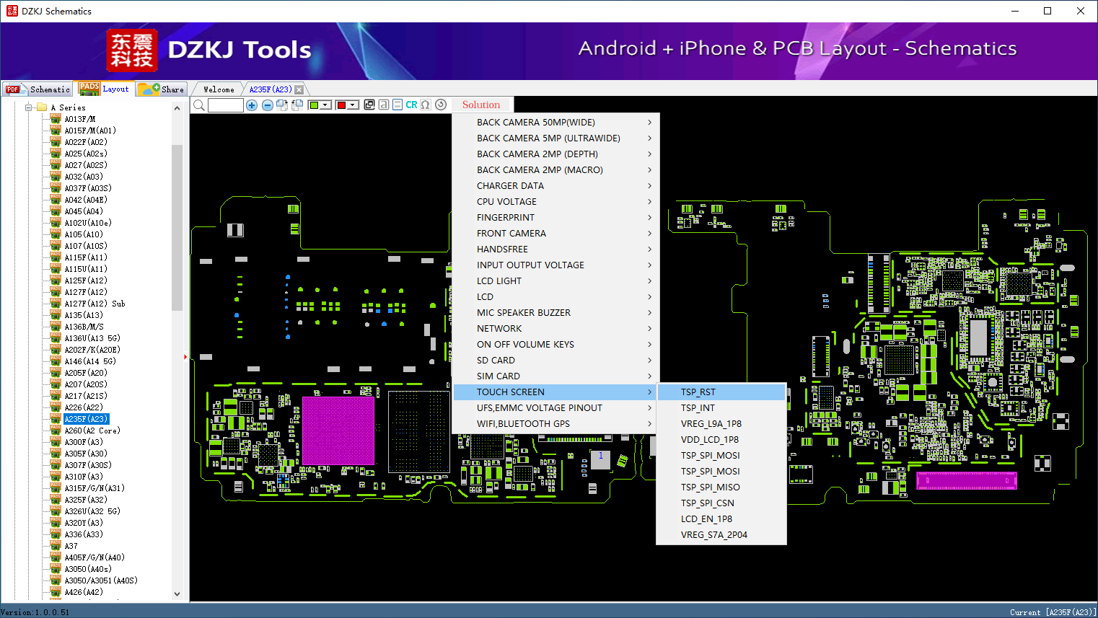This screenshot has height=618, width=1098.
Task: Select A315F/G/N(A31) in the tree
Action: tap(95, 488)
